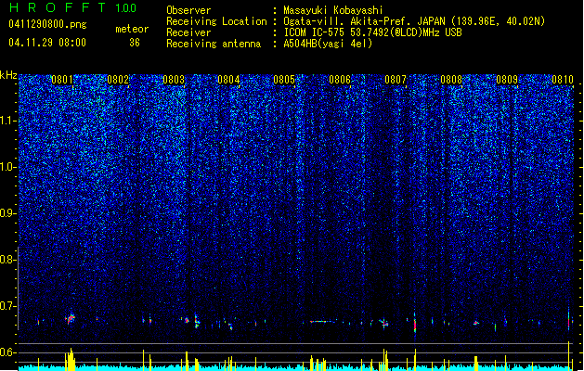
Task: Click the Observer name Masayuki Kobayashi
Action: tap(333, 10)
